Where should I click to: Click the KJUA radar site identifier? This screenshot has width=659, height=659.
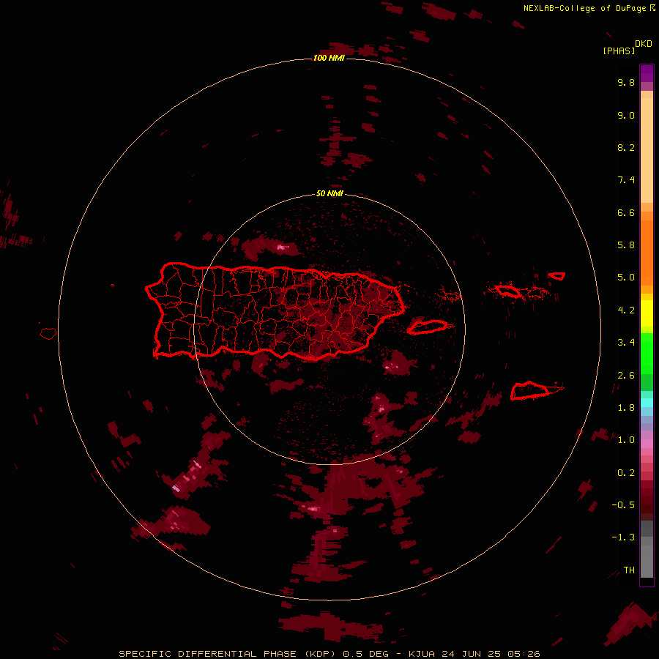coord(422,654)
